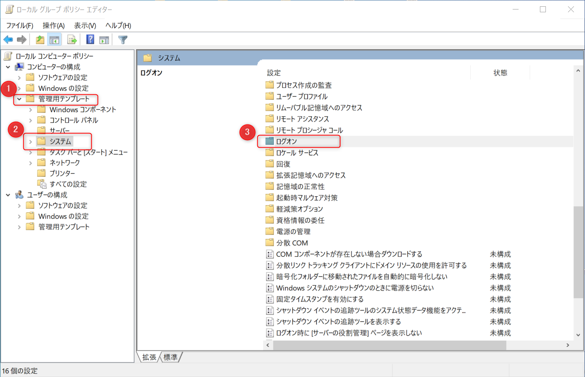Viewport: 585px width, 377px height.
Task: Switch to the 標準 tab
Action: pyautogui.click(x=170, y=357)
